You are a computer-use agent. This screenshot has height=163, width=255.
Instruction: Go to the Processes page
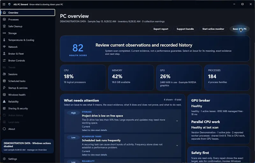coord(28,19)
